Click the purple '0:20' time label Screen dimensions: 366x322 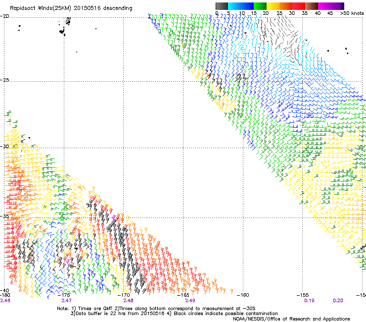point(338,301)
